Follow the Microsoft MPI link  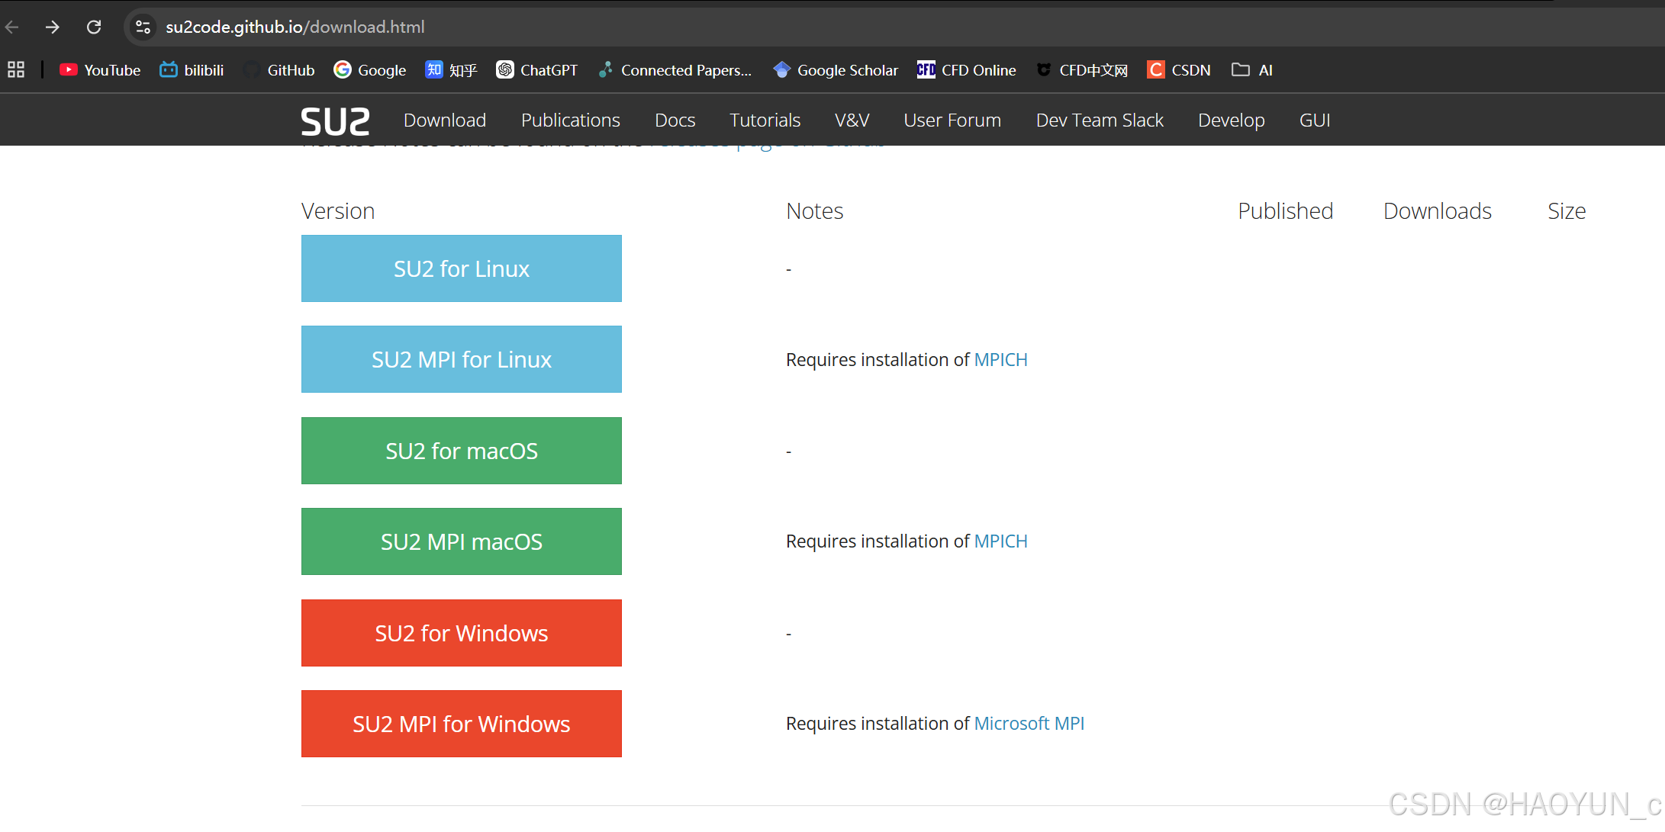tap(1029, 724)
